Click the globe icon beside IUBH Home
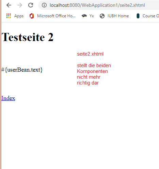This screenshot has width=159, height=169. pyautogui.click(x=102, y=16)
